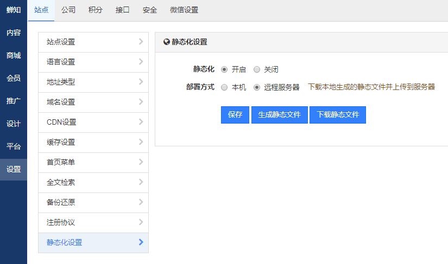Switch to the 公司 tab
Viewport: 448px width, 264px height.
[68, 10]
